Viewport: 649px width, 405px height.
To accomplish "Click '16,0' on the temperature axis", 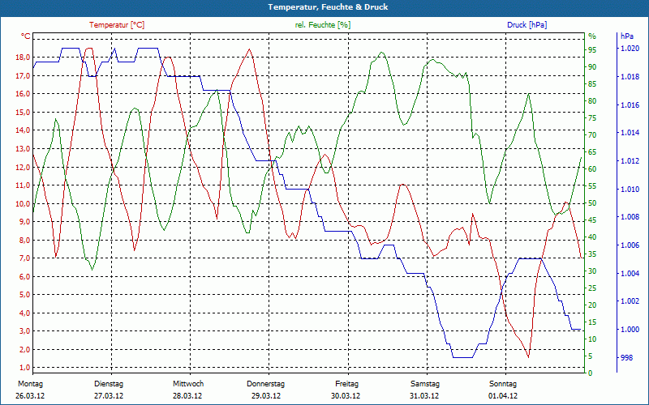I will [24, 94].
